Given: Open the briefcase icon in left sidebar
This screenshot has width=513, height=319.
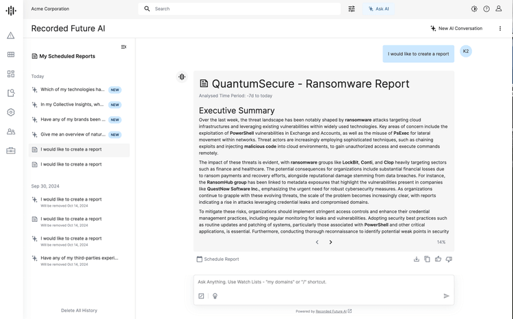Looking at the screenshot, I should pyautogui.click(x=11, y=151).
